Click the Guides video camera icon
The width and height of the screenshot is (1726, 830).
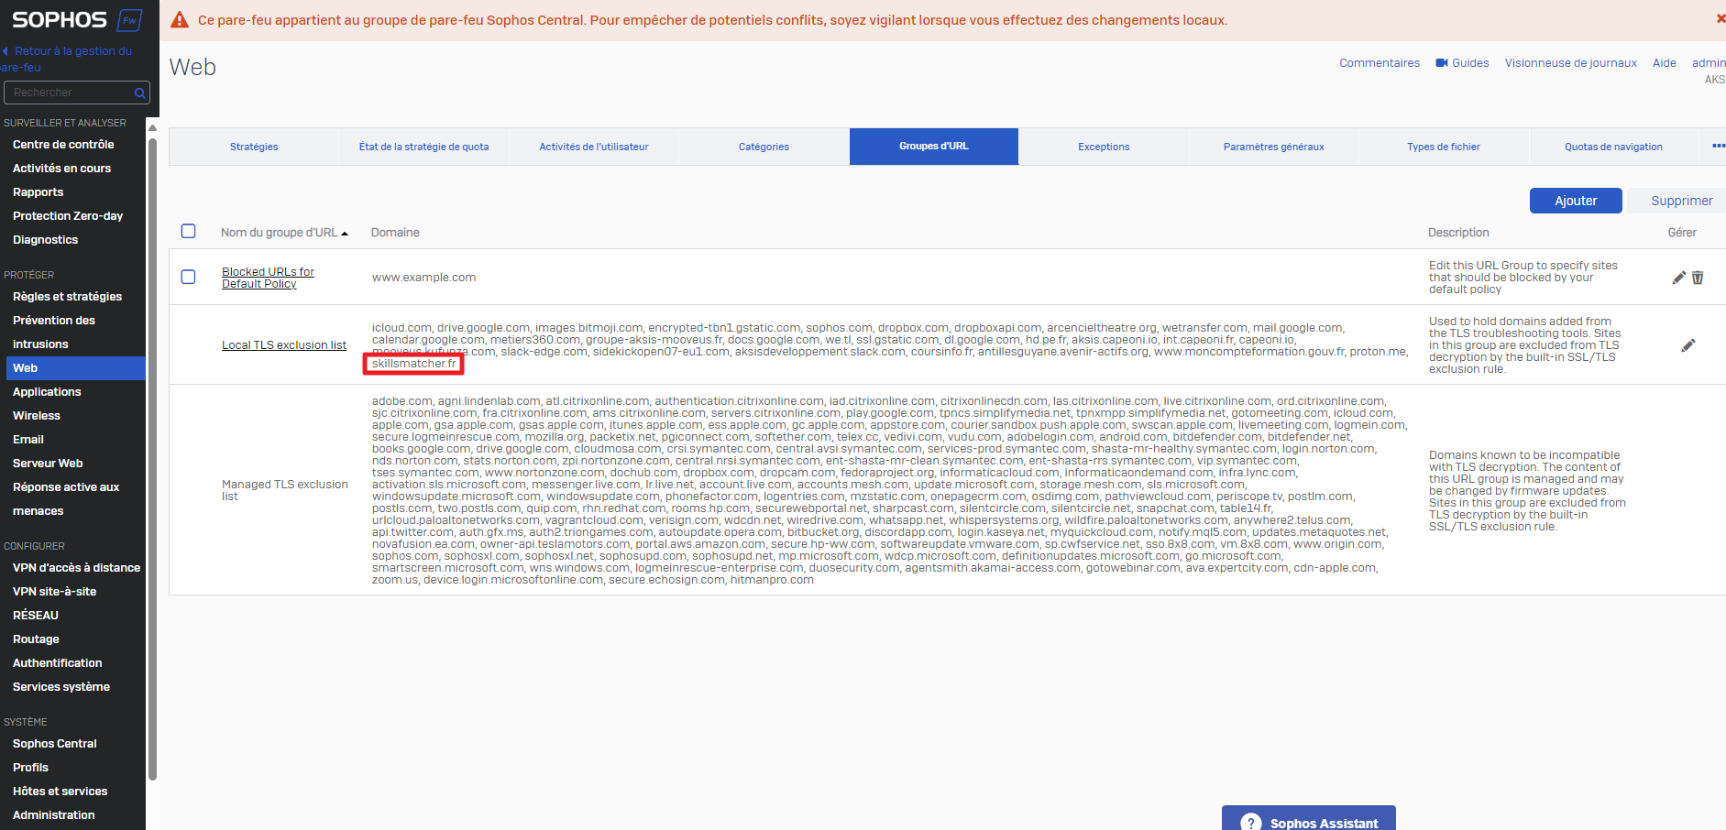point(1442,63)
